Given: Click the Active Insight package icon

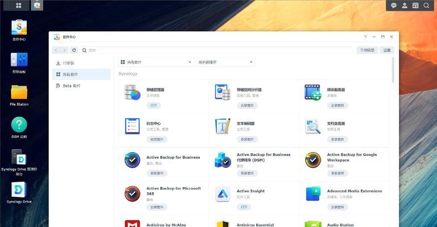Looking at the screenshot, I should 222,194.
